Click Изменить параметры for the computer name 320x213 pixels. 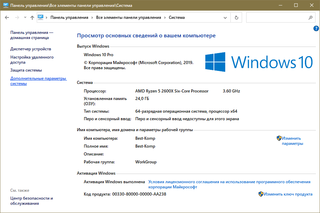click(292, 141)
